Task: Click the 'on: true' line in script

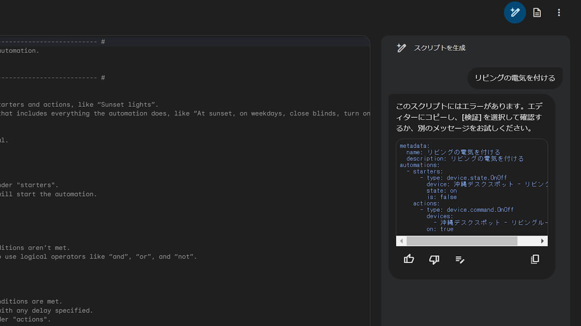Action: tap(440, 229)
